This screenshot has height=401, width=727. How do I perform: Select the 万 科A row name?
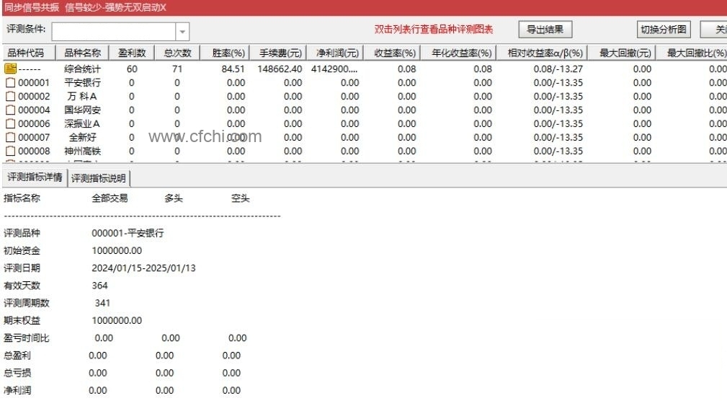tap(82, 97)
